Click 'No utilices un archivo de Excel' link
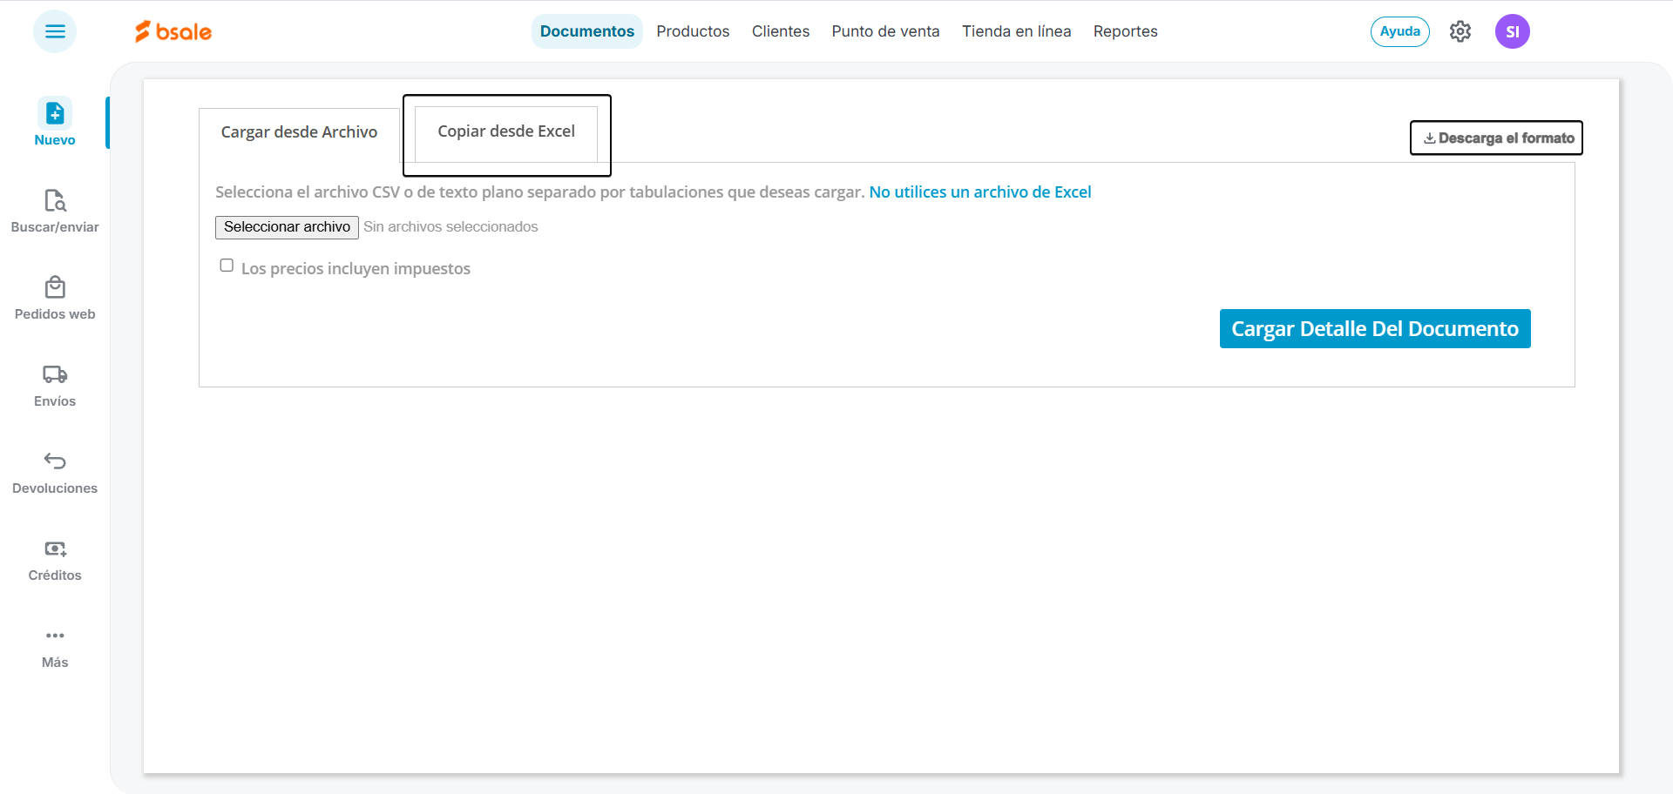The width and height of the screenshot is (1673, 794). tap(980, 192)
